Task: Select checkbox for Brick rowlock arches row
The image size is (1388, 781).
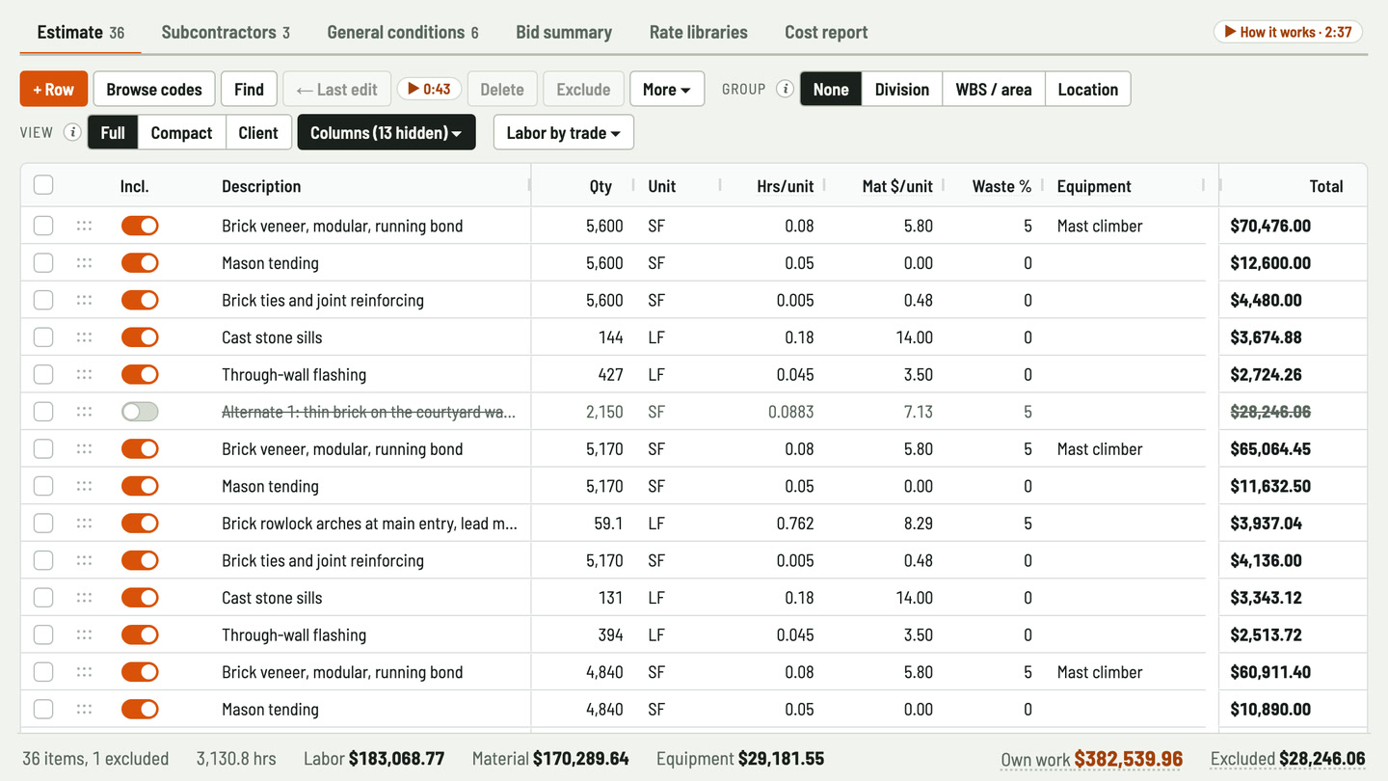Action: (43, 524)
